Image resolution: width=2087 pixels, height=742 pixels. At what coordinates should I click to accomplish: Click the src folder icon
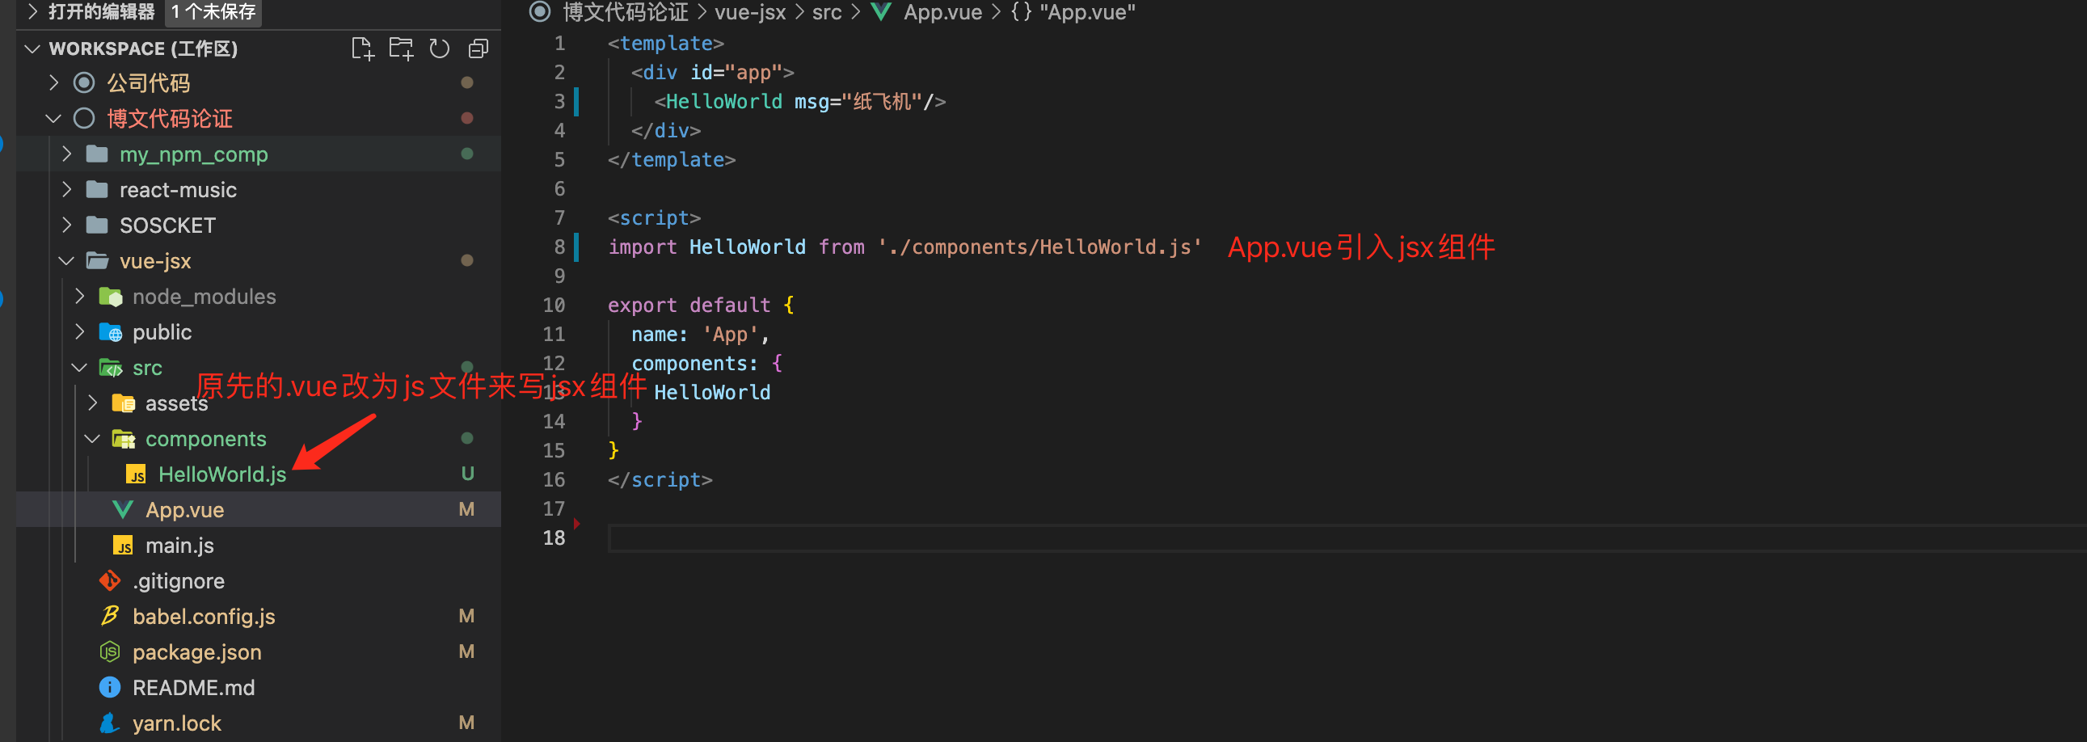tap(110, 368)
